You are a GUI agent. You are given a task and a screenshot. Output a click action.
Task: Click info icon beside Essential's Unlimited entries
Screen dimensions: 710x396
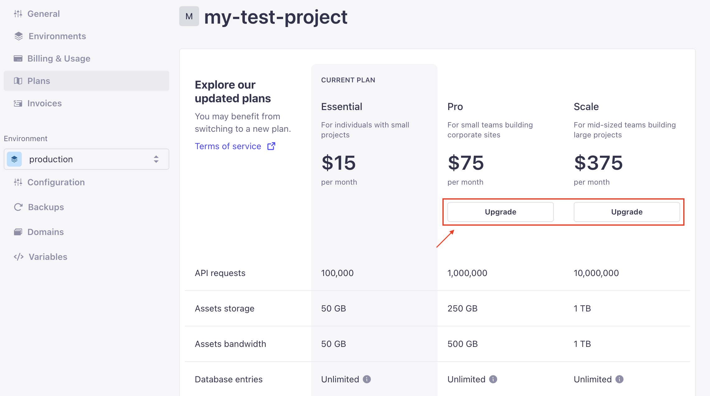point(367,379)
